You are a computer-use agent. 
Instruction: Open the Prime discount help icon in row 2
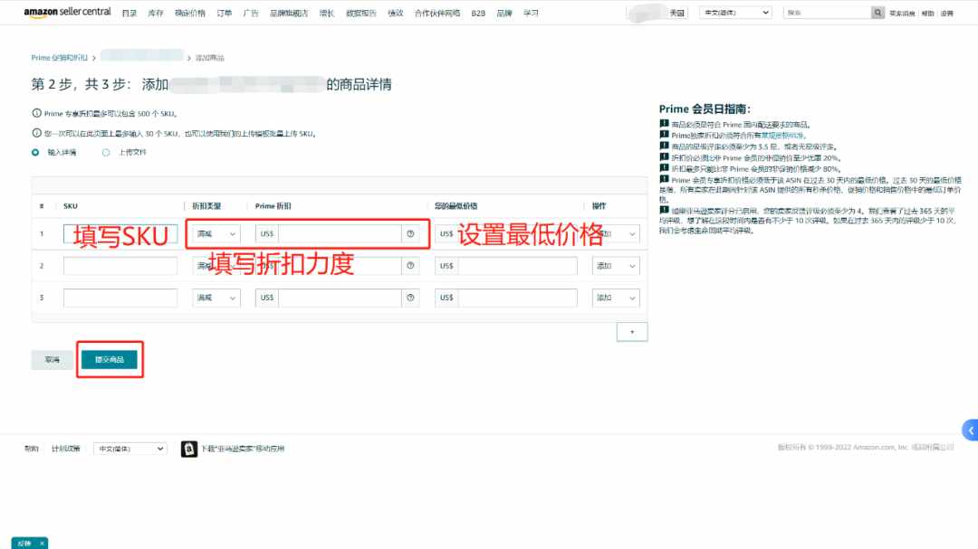(410, 266)
